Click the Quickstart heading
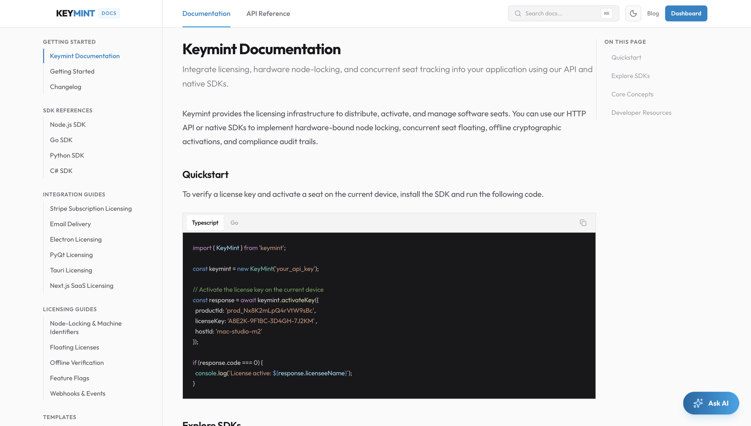 pos(205,175)
